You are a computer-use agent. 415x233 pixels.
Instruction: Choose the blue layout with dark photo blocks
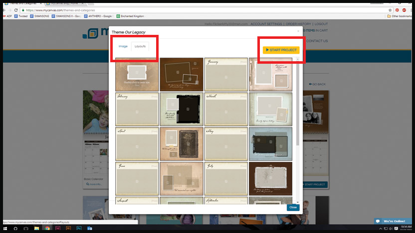click(x=270, y=144)
